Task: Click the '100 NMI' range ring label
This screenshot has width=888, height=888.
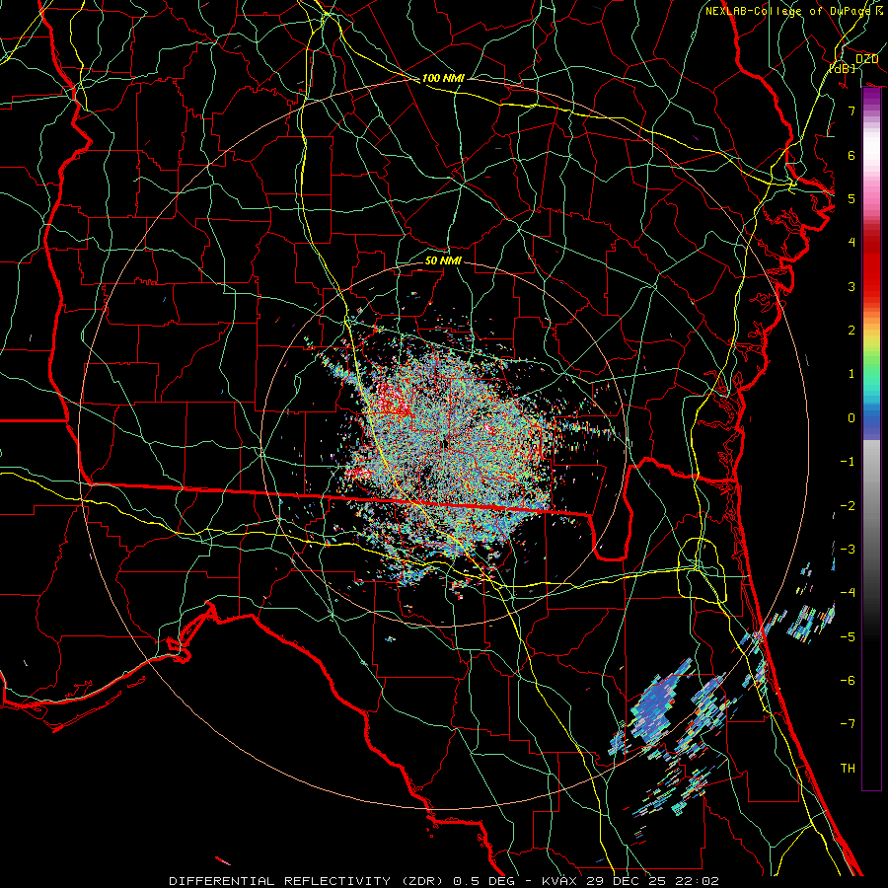Action: click(x=443, y=78)
